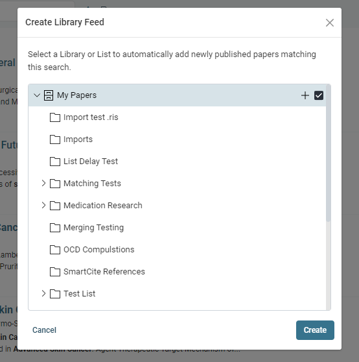Select the Medication Research list

pyautogui.click(x=103, y=206)
